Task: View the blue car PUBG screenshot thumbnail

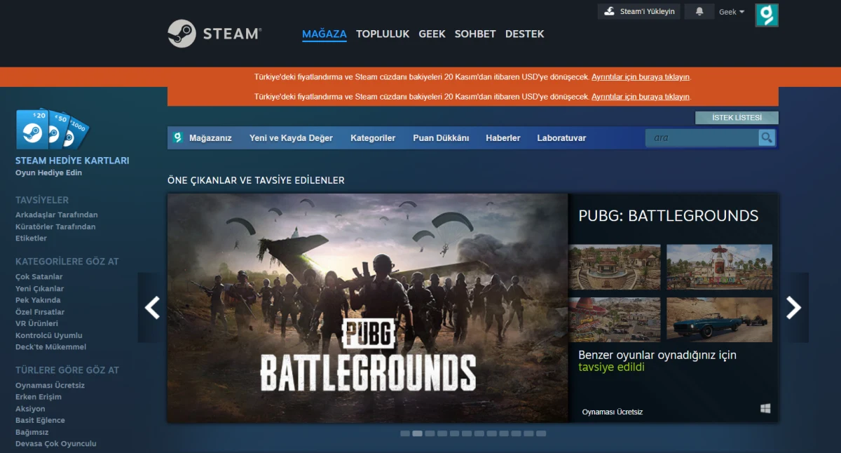Action: (x=719, y=320)
